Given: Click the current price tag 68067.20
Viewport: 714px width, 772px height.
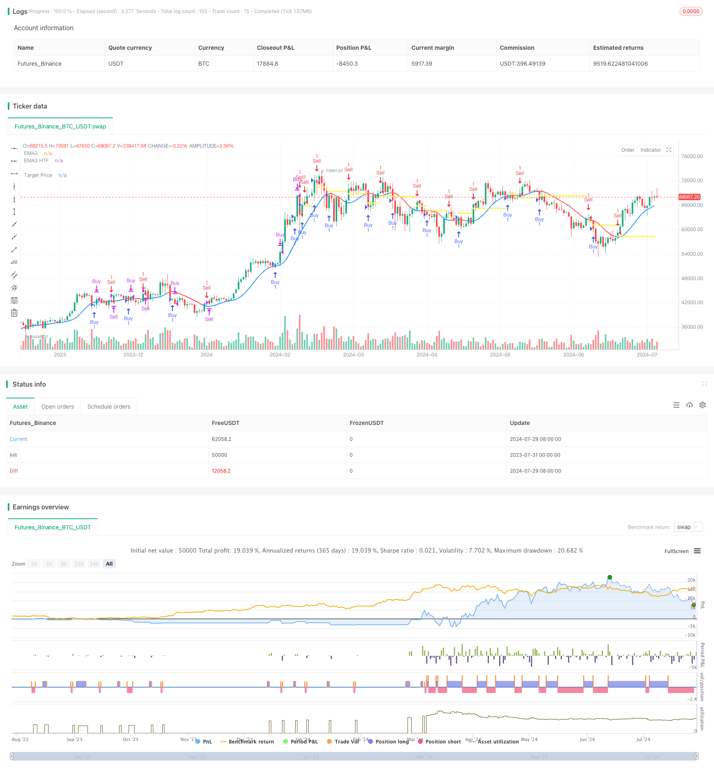Looking at the screenshot, I should tap(689, 197).
